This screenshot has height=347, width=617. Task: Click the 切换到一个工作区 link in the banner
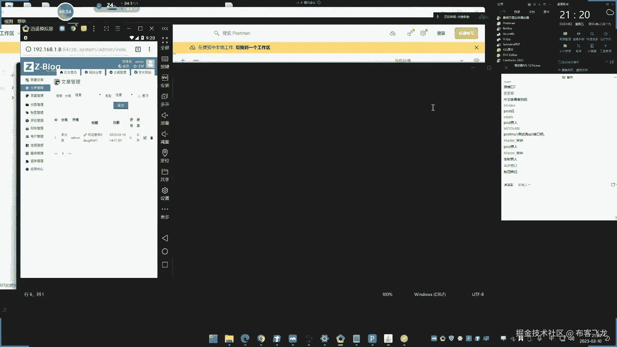[x=253, y=48]
